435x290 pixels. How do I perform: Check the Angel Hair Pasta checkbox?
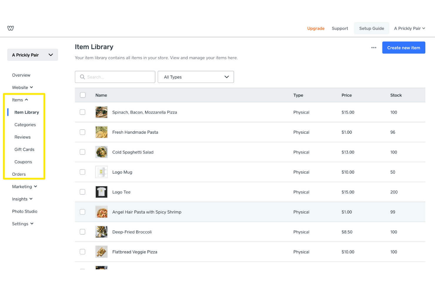[x=83, y=212]
